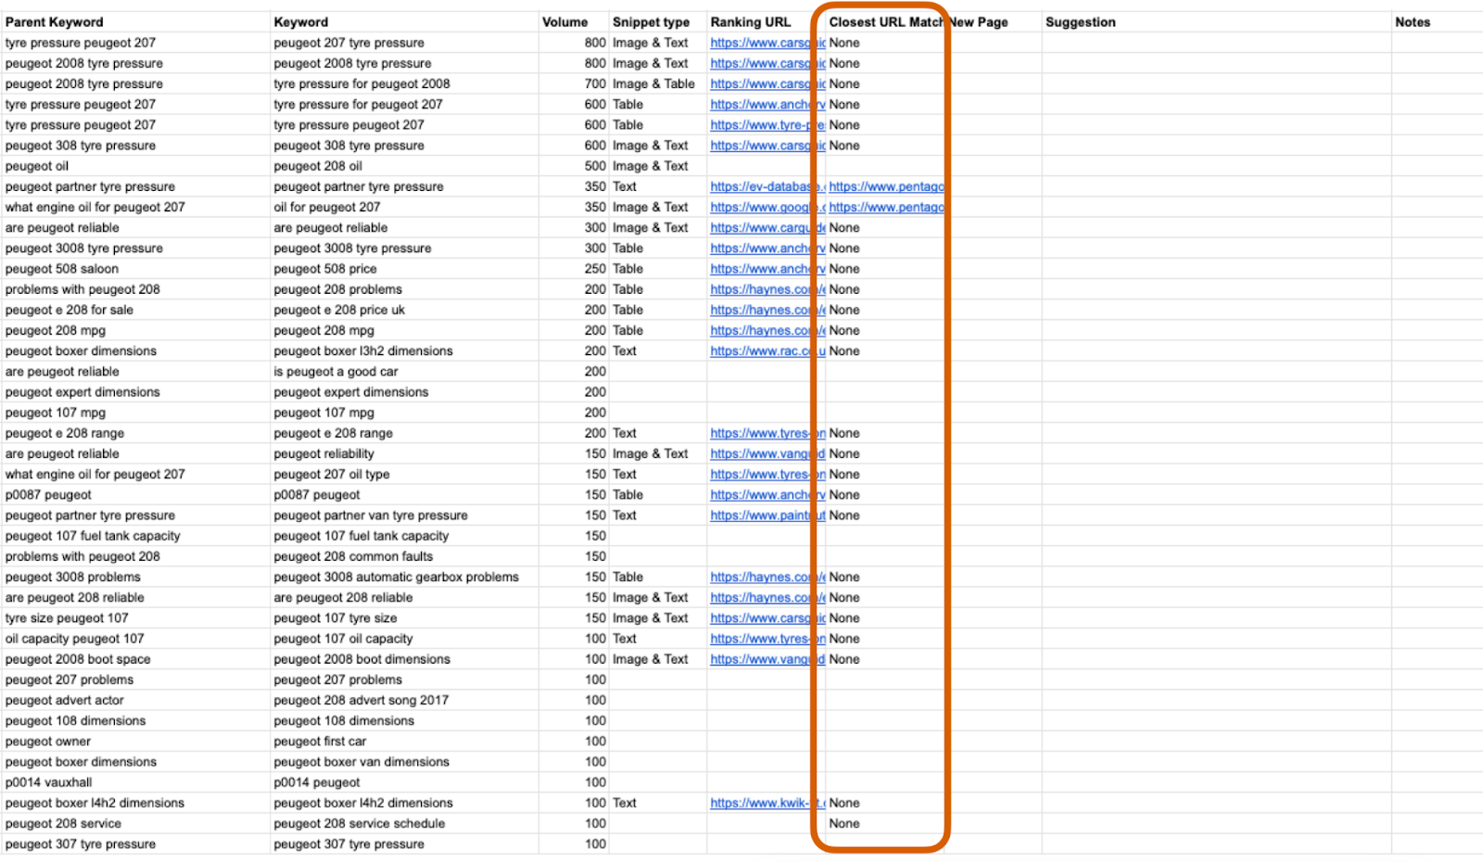Screen dimensions: 1483x862
Task: Select the Volume column header
Action: click(x=565, y=22)
